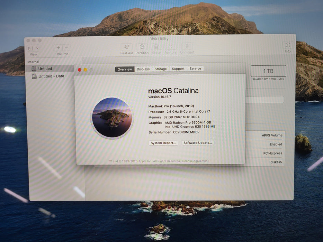Click the 32 GB 2667 MHz DDR4 memory text
Viewport: 323px width, 242px height.
tap(181, 117)
